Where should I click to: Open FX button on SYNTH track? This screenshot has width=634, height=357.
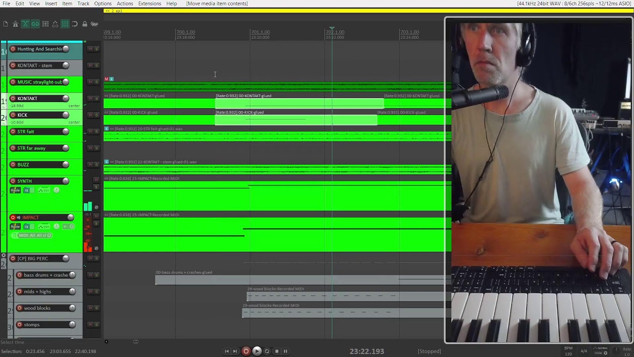(27, 190)
